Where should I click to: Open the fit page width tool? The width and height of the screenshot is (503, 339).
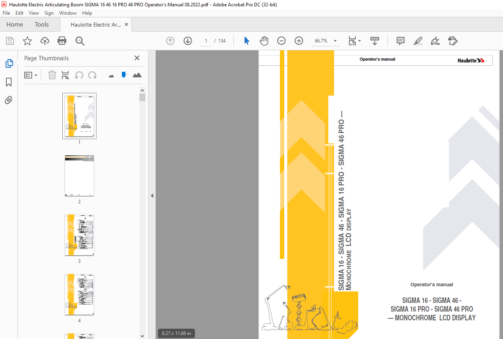tap(352, 41)
